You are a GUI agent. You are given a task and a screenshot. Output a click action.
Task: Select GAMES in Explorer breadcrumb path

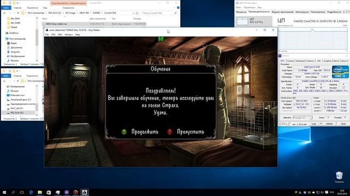[x=96, y=13]
